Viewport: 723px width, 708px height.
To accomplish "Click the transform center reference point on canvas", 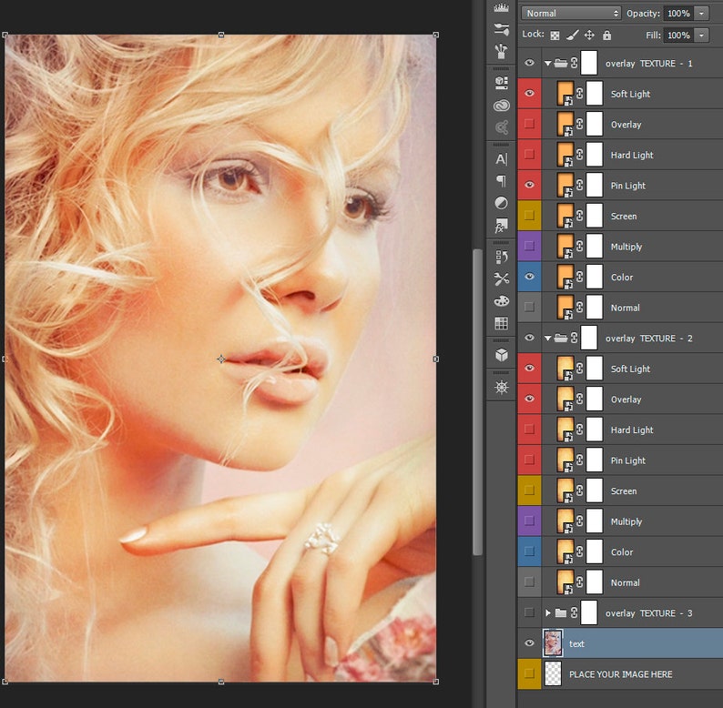I will pyautogui.click(x=221, y=359).
